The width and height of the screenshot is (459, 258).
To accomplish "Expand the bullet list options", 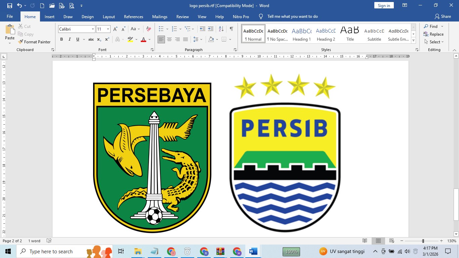I will click(166, 29).
